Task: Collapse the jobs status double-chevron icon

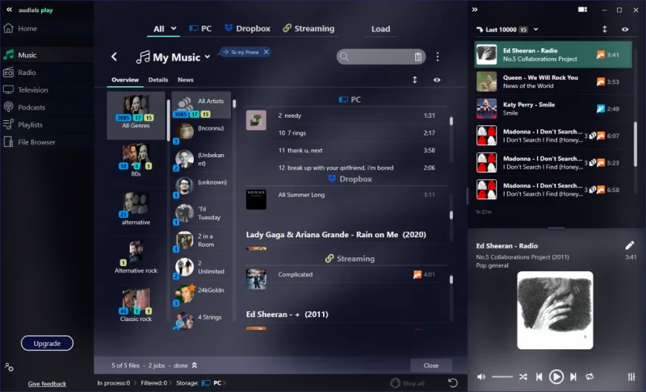Action: pyautogui.click(x=195, y=365)
